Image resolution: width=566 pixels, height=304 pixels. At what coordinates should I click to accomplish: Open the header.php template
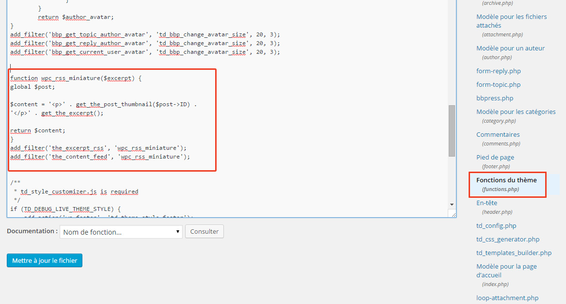[x=487, y=203]
